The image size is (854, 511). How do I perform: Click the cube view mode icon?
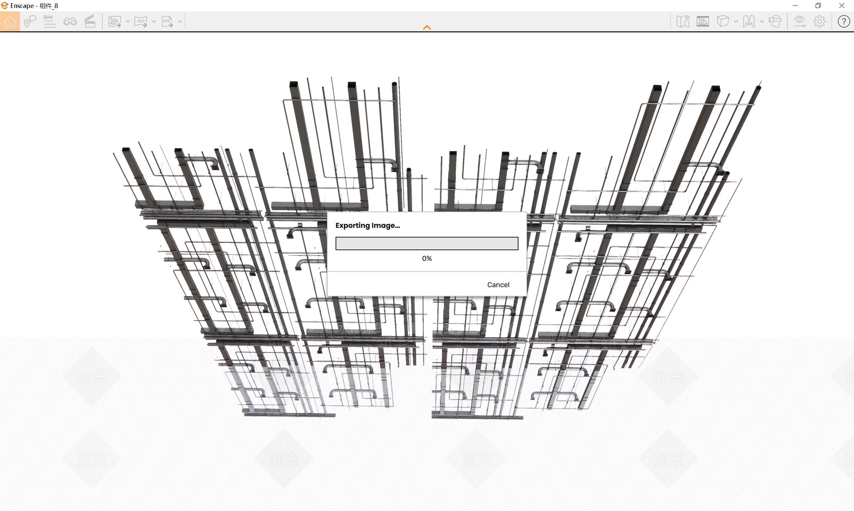tap(723, 21)
